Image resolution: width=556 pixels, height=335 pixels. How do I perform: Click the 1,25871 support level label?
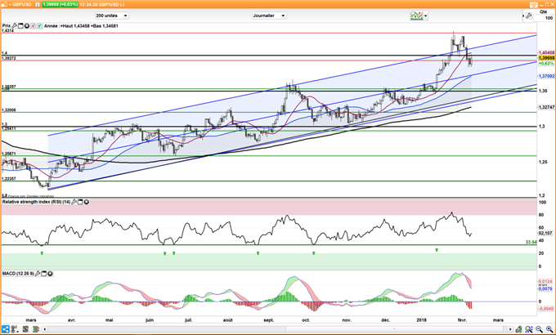click(8, 154)
